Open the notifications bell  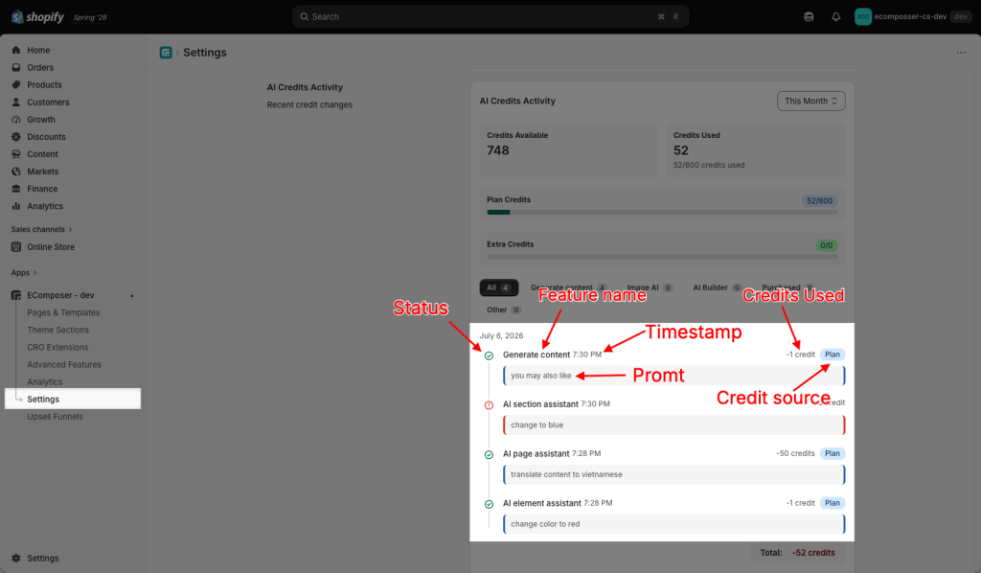tap(835, 17)
